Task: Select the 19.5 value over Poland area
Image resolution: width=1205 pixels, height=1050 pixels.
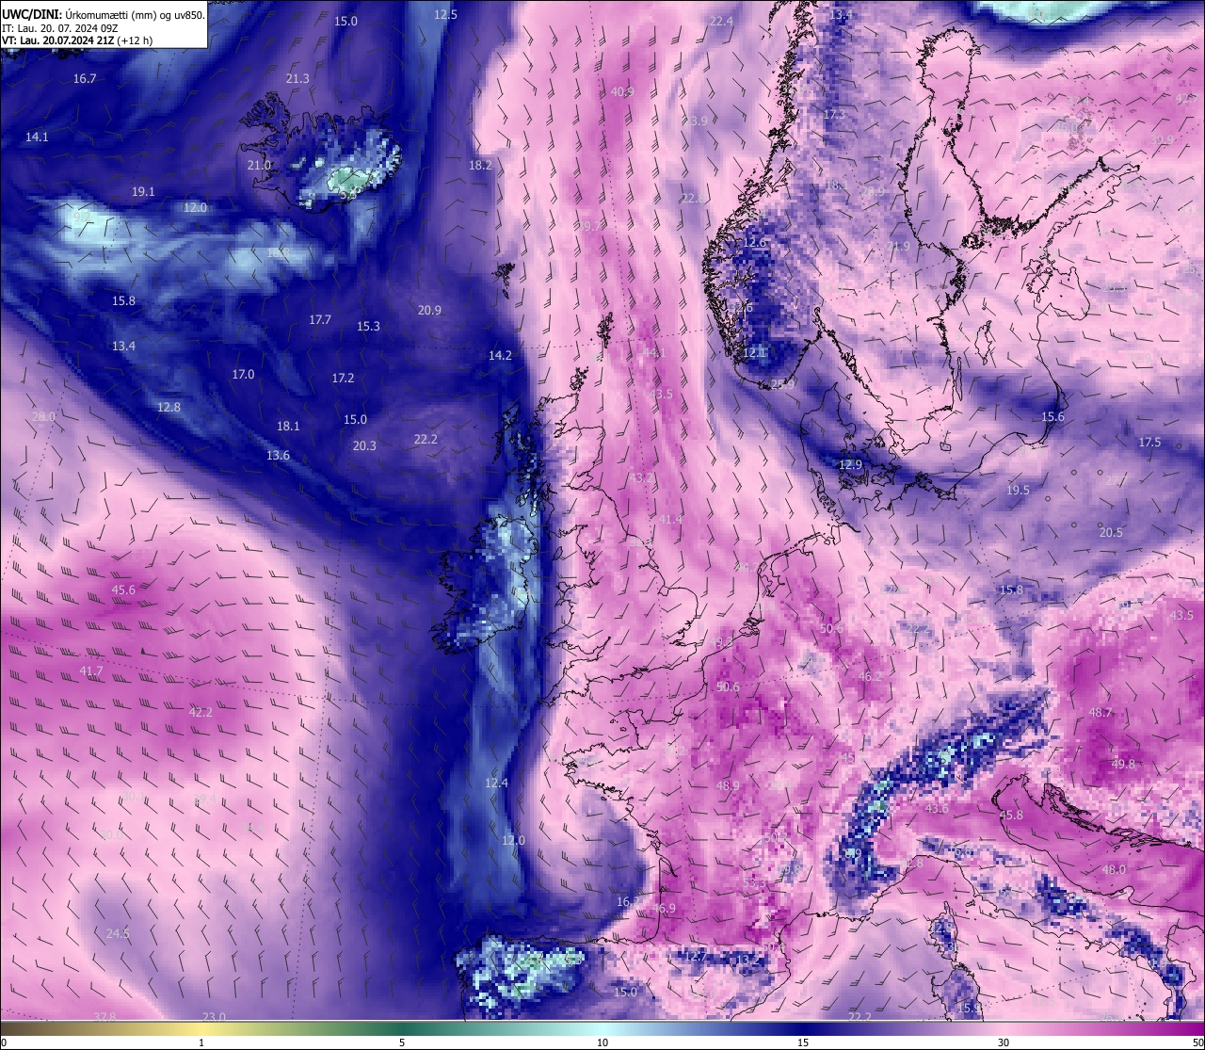Action: click(x=1018, y=490)
